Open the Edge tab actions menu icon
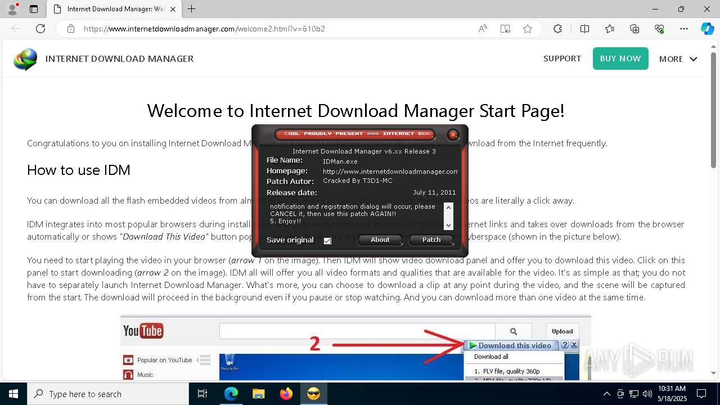This screenshot has width=720, height=405. (x=34, y=9)
